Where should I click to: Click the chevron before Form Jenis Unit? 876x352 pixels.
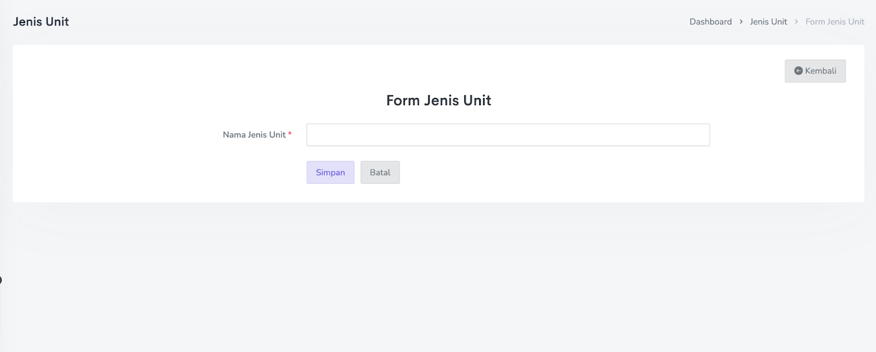pos(796,22)
